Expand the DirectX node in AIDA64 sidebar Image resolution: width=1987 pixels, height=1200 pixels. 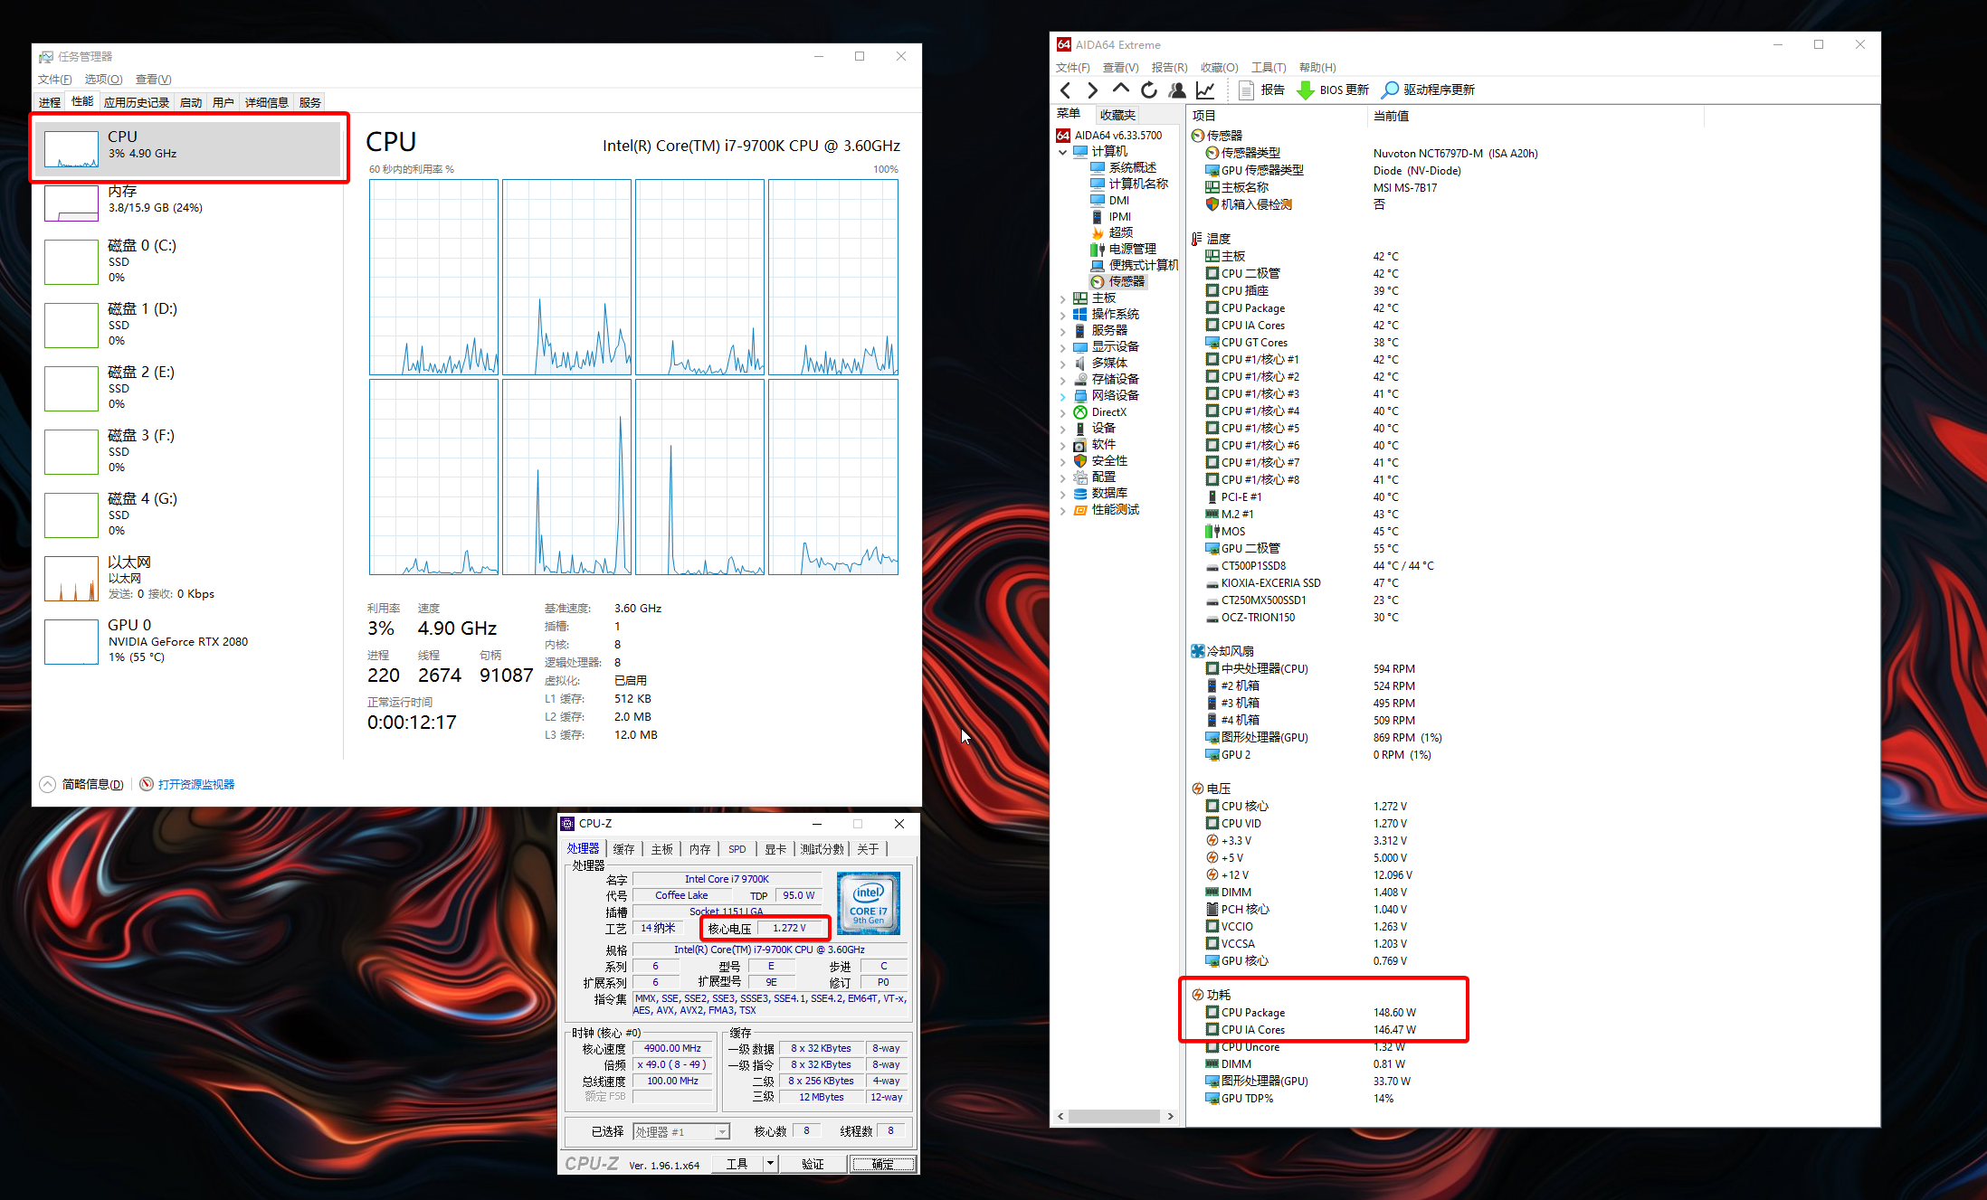(x=1063, y=411)
